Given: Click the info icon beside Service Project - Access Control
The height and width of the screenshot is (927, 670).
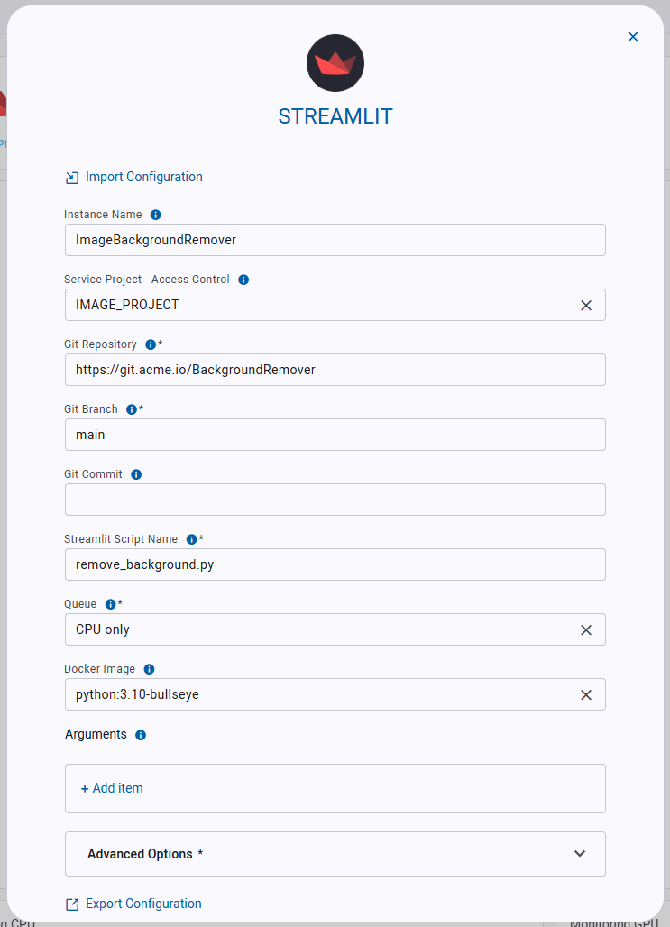Looking at the screenshot, I should [243, 280].
